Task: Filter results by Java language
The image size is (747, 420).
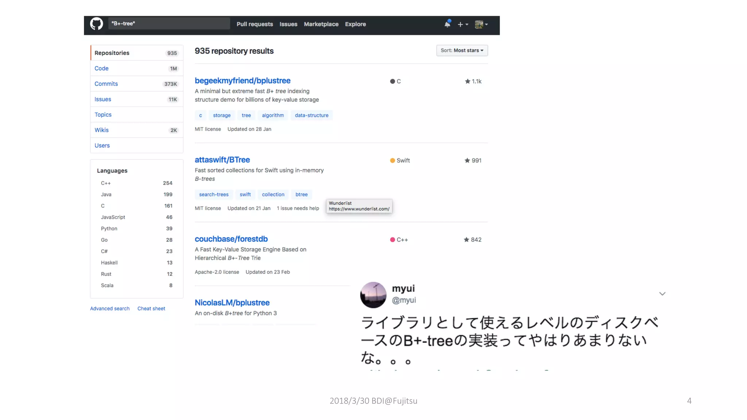Action: (x=106, y=194)
